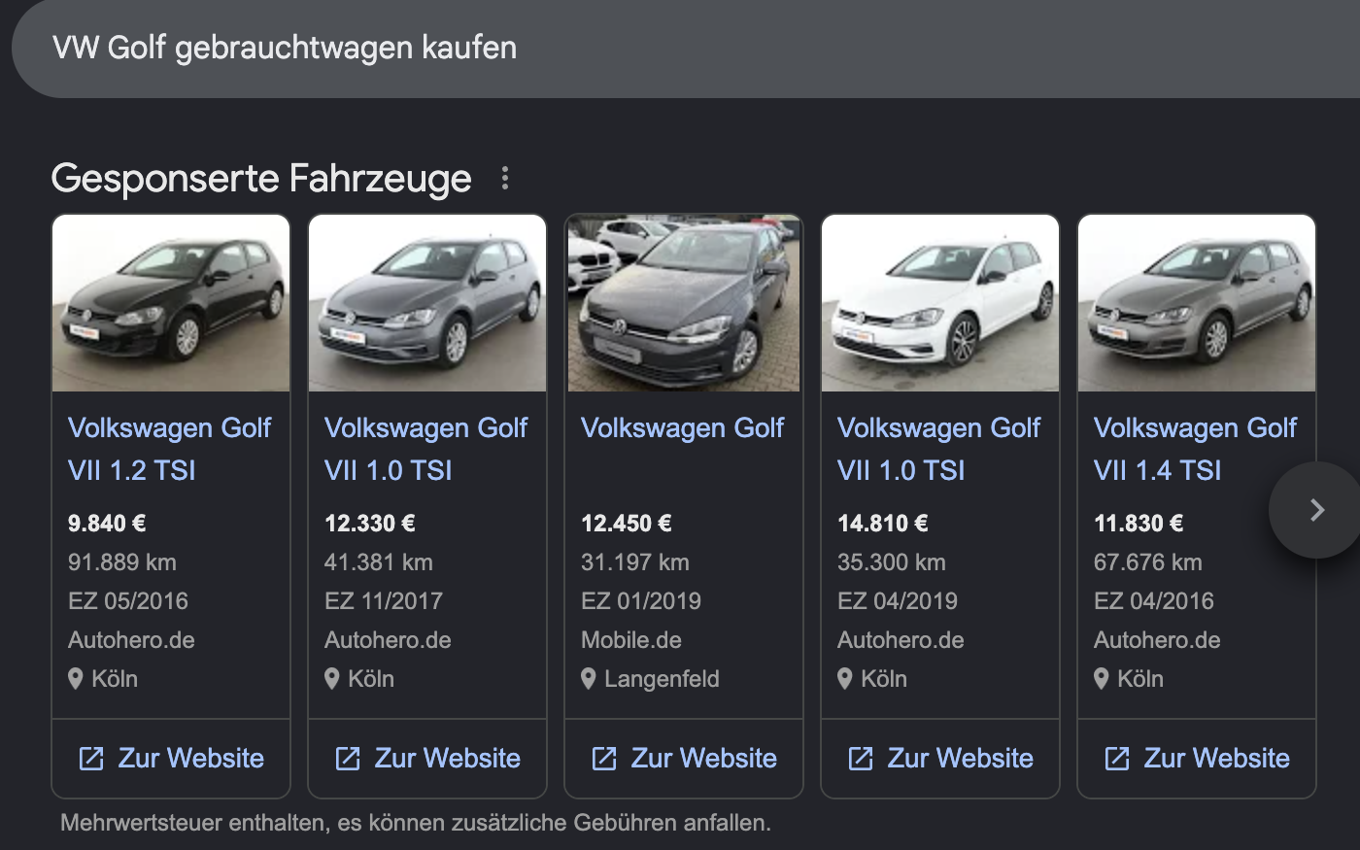Click the Gesponserte Fahrzeuge heading
This screenshot has width=1360, height=850.
coord(261,179)
